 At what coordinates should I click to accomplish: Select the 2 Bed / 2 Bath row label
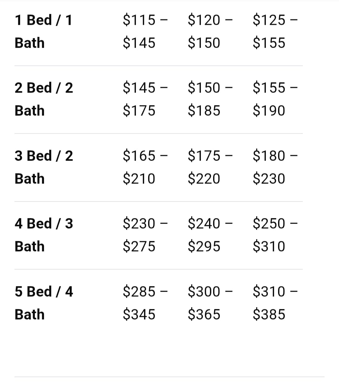pyautogui.click(x=44, y=99)
